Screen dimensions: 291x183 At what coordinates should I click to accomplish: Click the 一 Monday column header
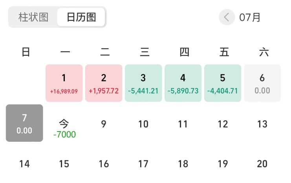[x=65, y=52]
